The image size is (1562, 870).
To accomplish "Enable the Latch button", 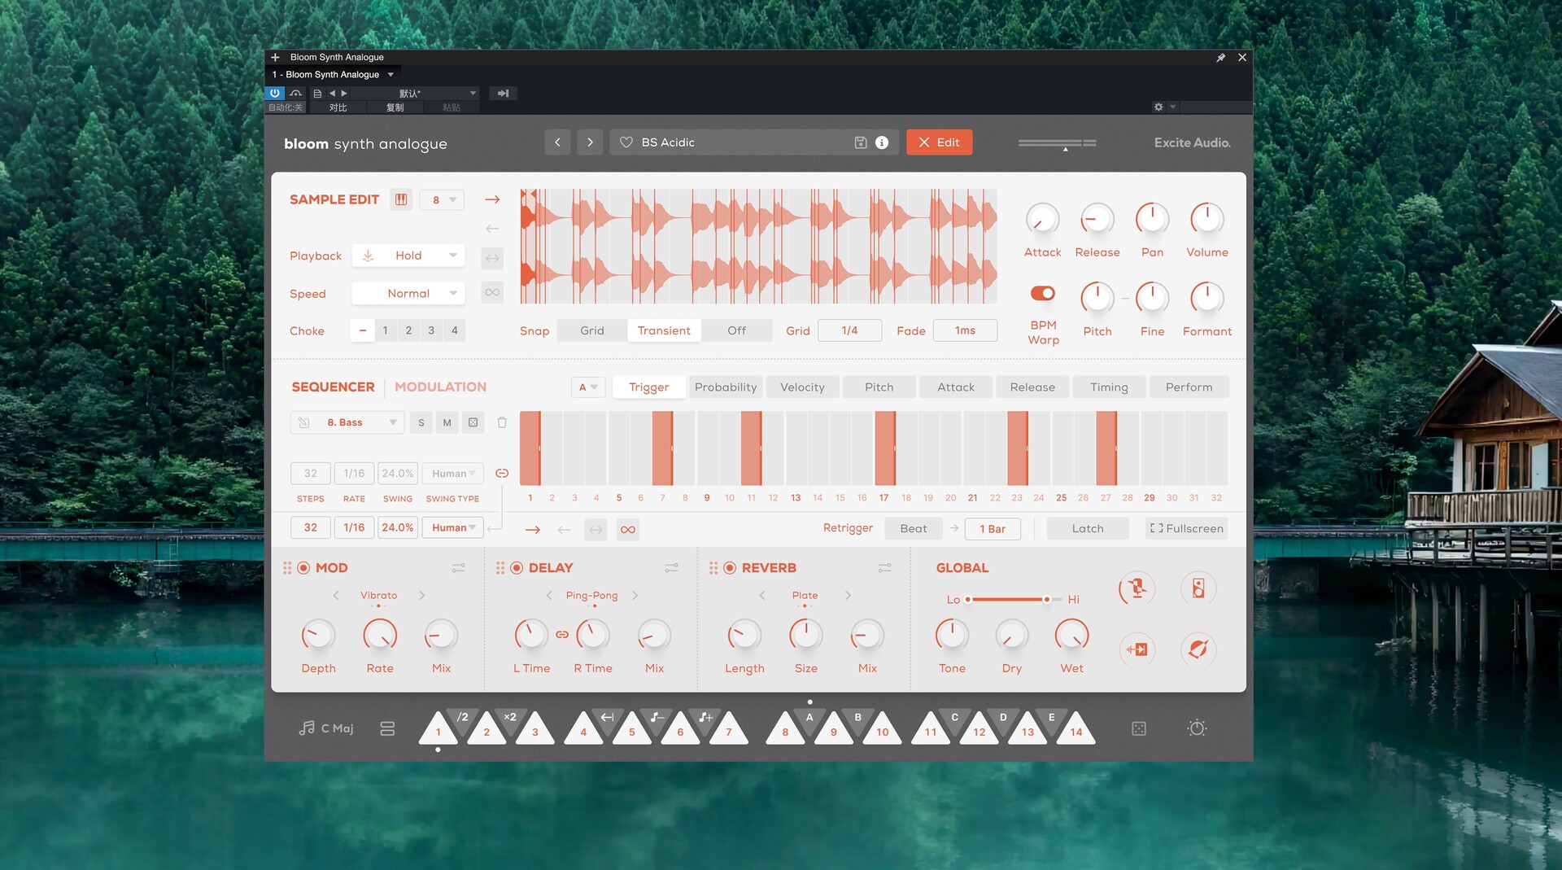I will [x=1088, y=529].
